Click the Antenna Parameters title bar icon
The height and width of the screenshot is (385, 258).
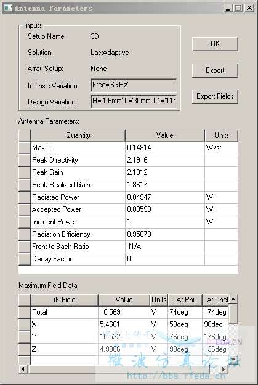tap(8, 8)
